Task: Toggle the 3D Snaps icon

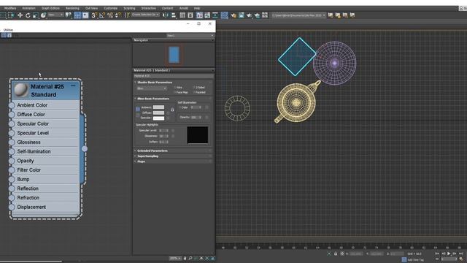Action: (x=94, y=15)
